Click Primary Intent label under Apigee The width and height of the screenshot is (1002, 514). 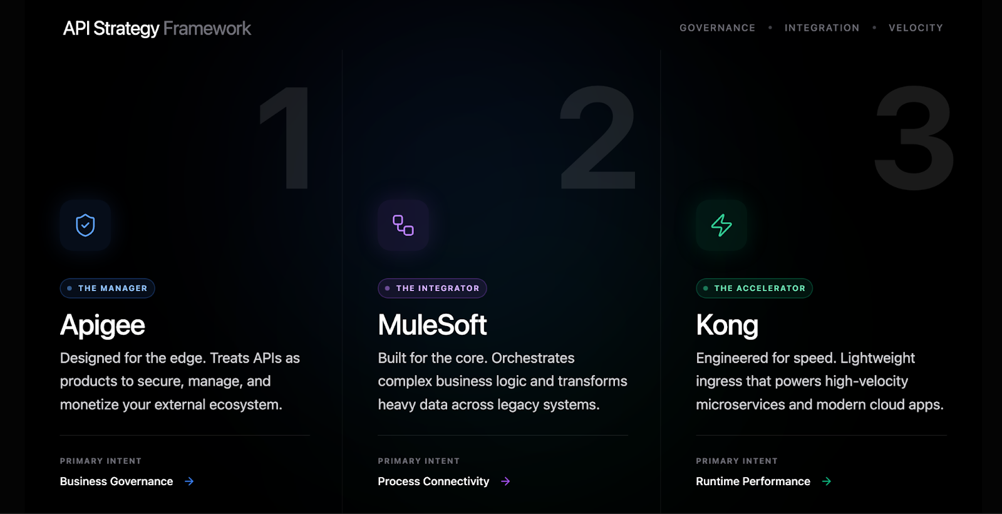point(101,461)
